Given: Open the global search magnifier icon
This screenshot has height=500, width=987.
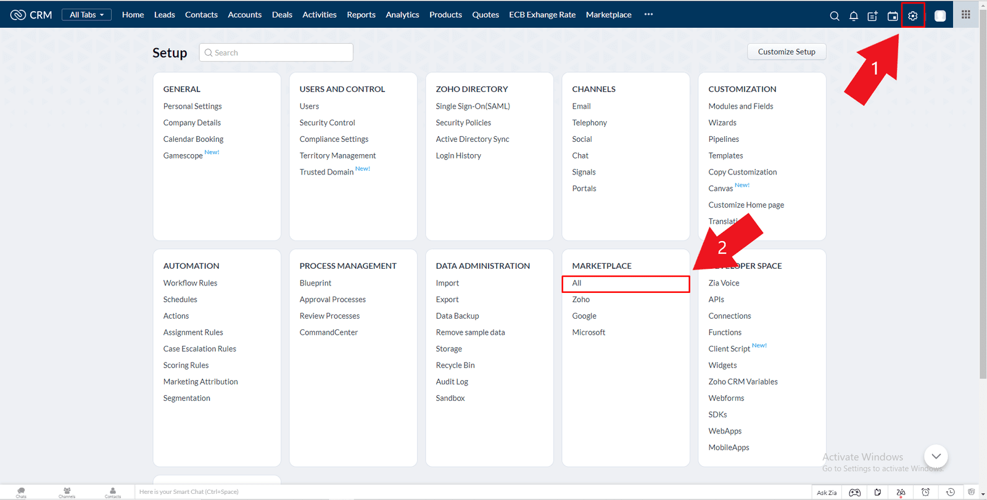Looking at the screenshot, I should 835,16.
